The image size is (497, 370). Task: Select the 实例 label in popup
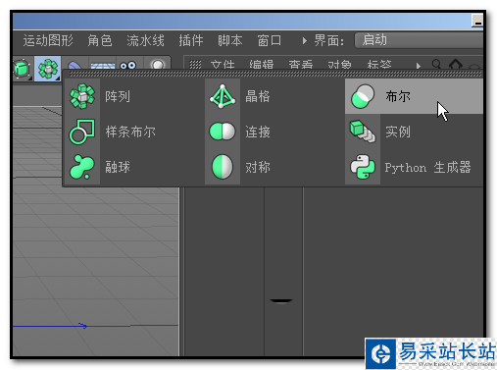[398, 132]
